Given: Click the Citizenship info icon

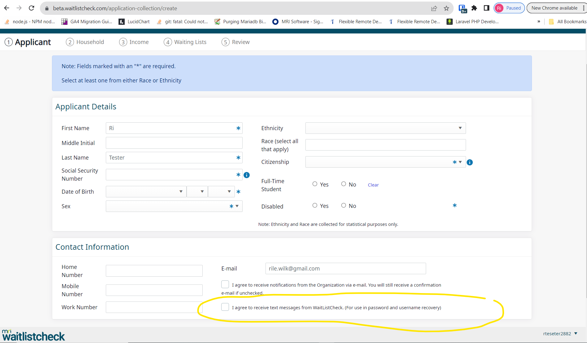Looking at the screenshot, I should 469,162.
